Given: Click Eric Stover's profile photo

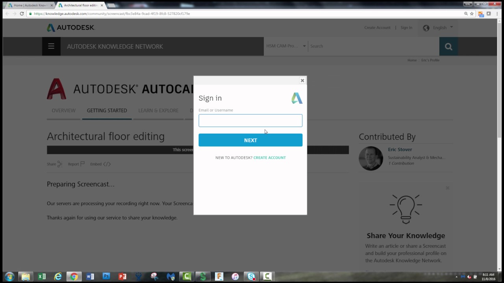Looking at the screenshot, I should coord(371,158).
